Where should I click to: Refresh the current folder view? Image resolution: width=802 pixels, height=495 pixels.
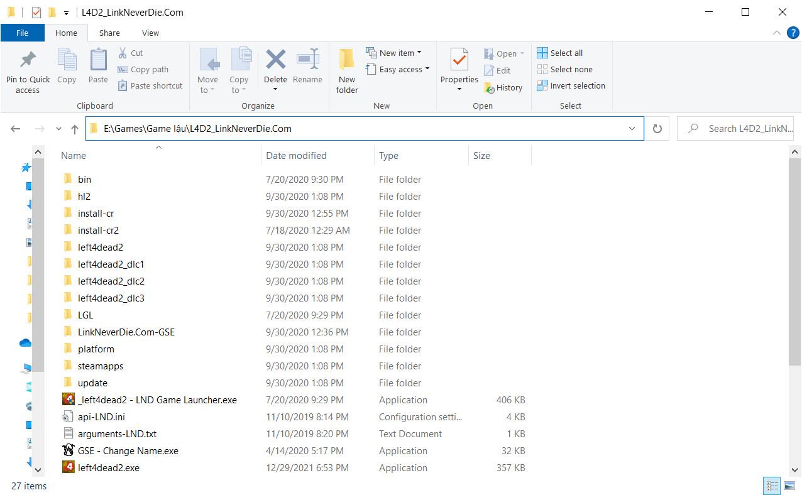pos(657,128)
